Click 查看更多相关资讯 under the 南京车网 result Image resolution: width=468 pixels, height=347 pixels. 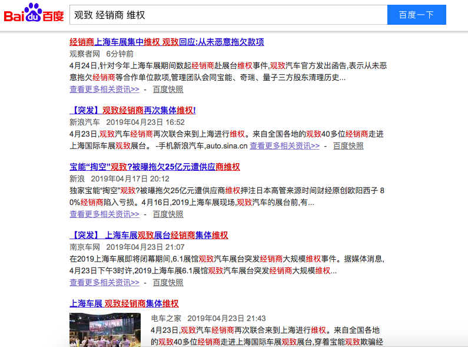point(104,283)
